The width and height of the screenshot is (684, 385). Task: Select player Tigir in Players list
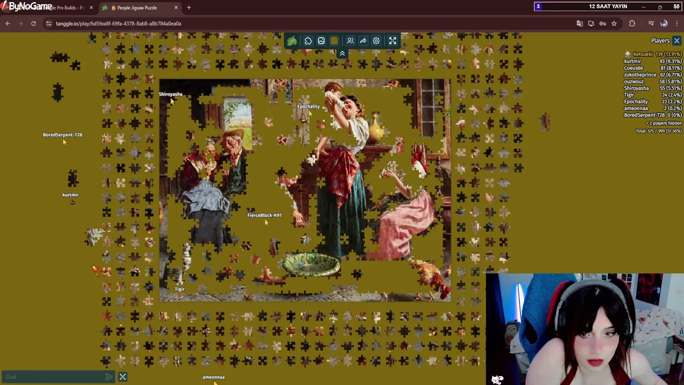(x=653, y=95)
